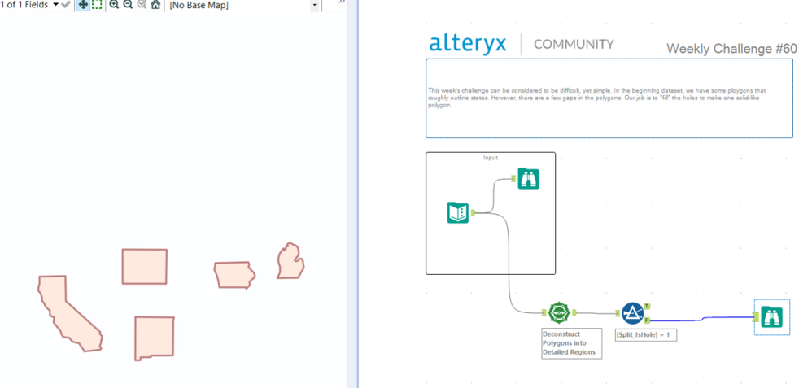
Task: Select the Filter tool icon
Action: tap(632, 313)
